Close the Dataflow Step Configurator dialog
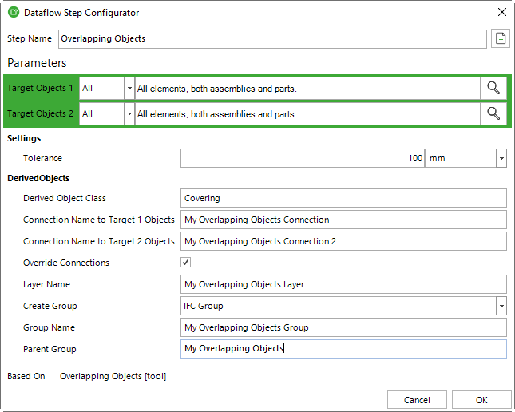 [502, 12]
